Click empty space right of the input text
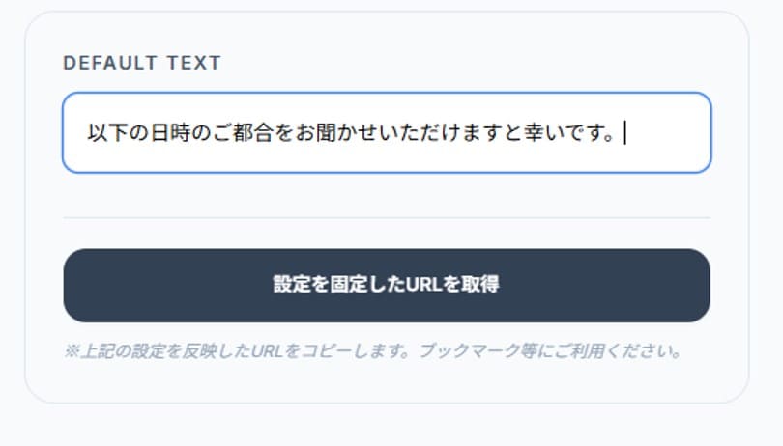The height and width of the screenshot is (446, 783). (667, 133)
